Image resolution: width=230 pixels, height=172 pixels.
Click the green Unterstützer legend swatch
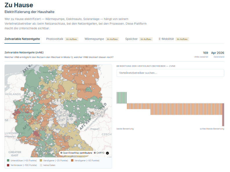(x=8, y=161)
